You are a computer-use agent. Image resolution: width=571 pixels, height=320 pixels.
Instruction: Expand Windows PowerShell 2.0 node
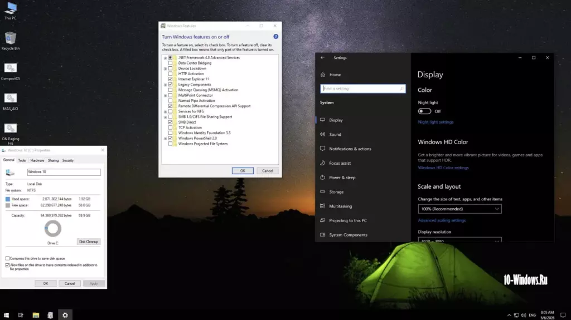pyautogui.click(x=165, y=139)
